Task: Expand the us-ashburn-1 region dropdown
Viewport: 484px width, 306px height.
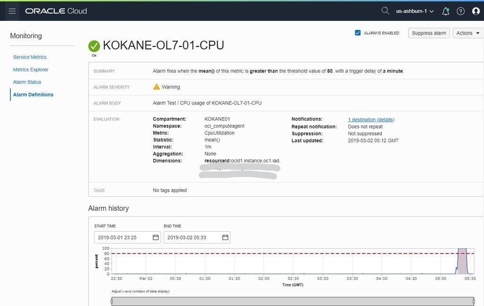Action: [415, 11]
